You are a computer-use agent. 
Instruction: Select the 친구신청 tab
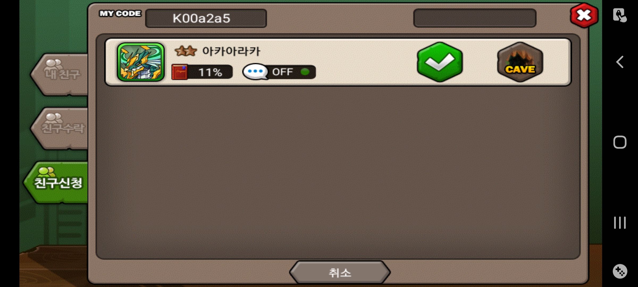click(x=56, y=182)
